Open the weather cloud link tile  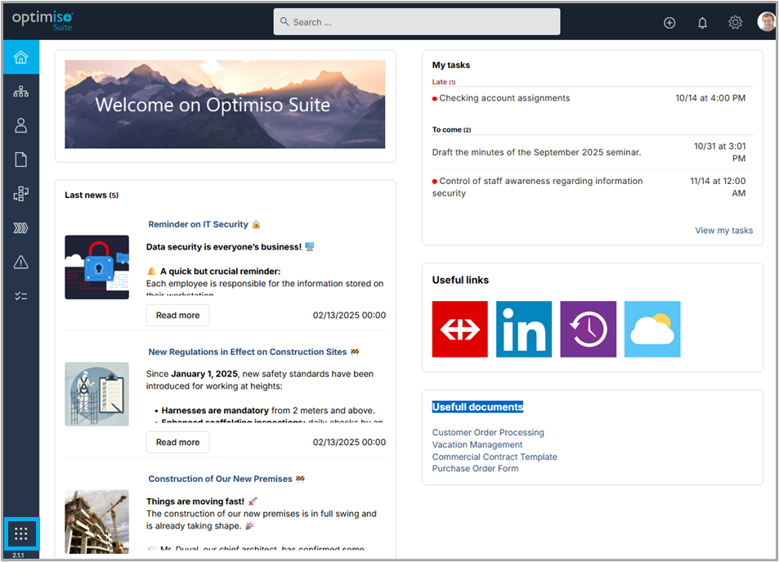(x=651, y=329)
